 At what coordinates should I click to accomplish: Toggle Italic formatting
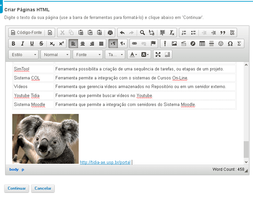(23, 44)
